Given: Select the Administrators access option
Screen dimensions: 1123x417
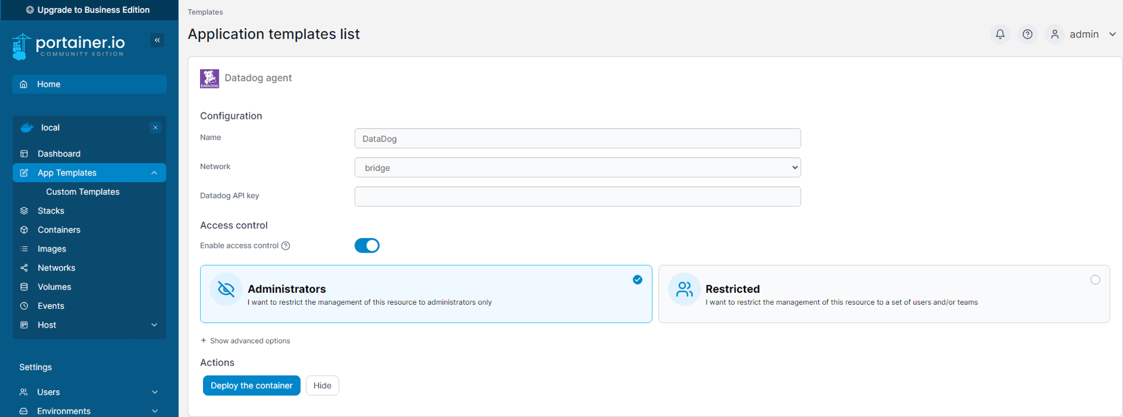Looking at the screenshot, I should point(426,294).
